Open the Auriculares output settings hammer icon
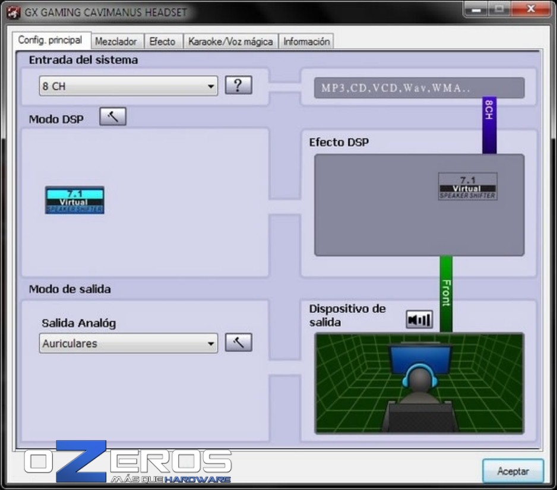The width and height of the screenshot is (557, 490). point(238,342)
